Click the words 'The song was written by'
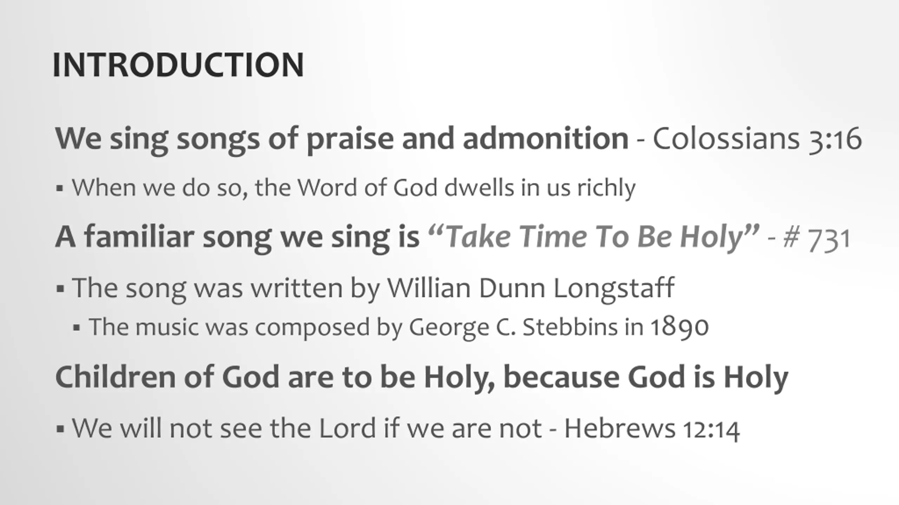899x505 pixels. (x=225, y=289)
